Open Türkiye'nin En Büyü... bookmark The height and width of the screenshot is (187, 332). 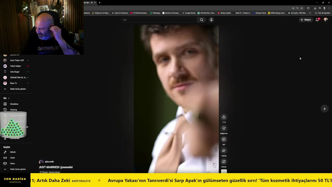[x=101, y=13]
